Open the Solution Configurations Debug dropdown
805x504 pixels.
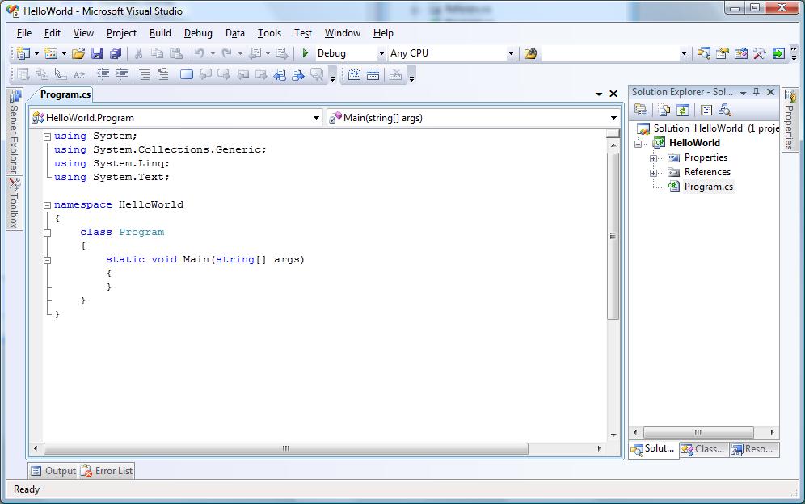[381, 53]
